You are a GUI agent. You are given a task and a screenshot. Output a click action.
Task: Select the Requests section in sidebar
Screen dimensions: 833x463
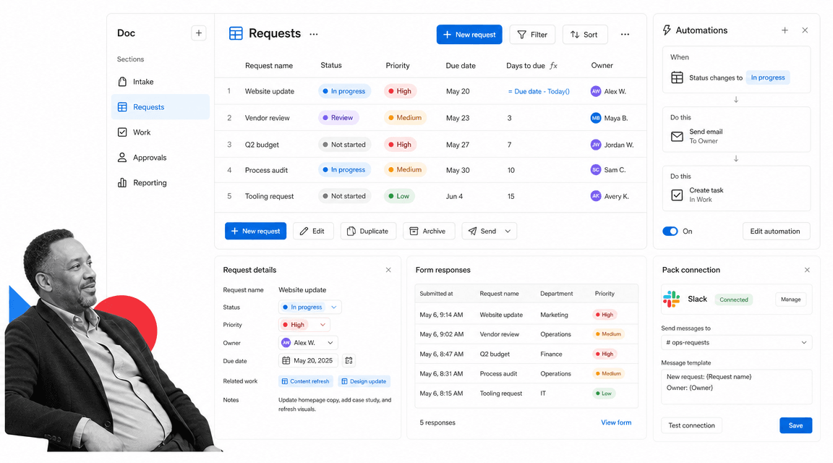pyautogui.click(x=160, y=107)
